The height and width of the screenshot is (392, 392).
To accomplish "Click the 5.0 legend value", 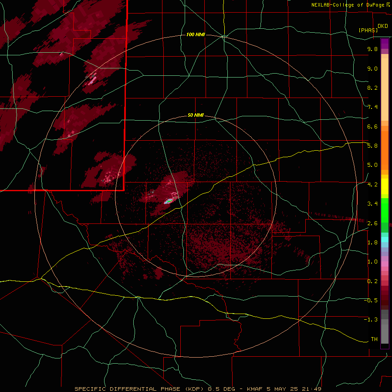I will coord(372,165).
